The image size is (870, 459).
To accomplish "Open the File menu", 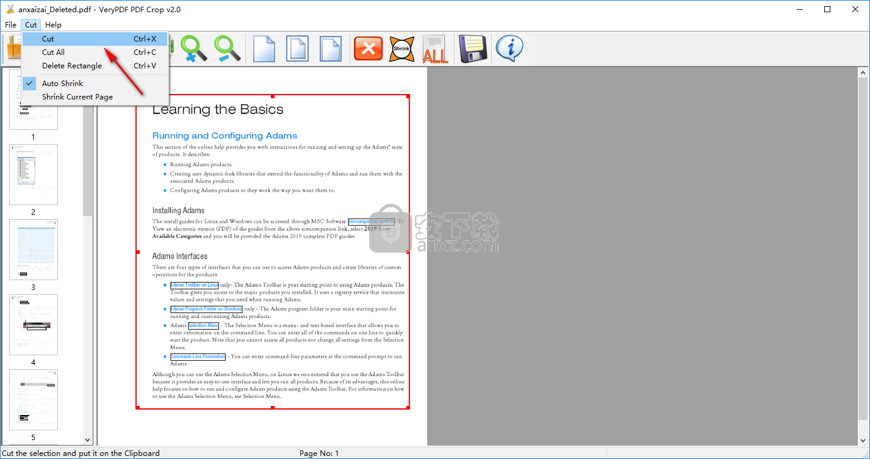I will pyautogui.click(x=10, y=25).
